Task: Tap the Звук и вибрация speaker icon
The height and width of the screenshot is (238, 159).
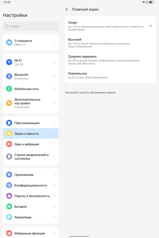Action: 9,144
